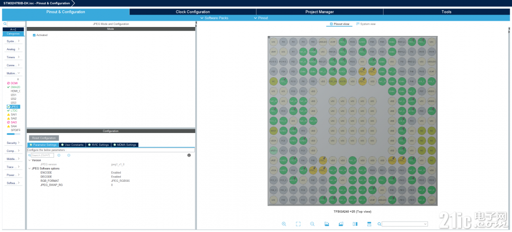Viewport: 512px width, 232px height.
Task: Switch to the Project Manager tab
Action: click(x=320, y=12)
